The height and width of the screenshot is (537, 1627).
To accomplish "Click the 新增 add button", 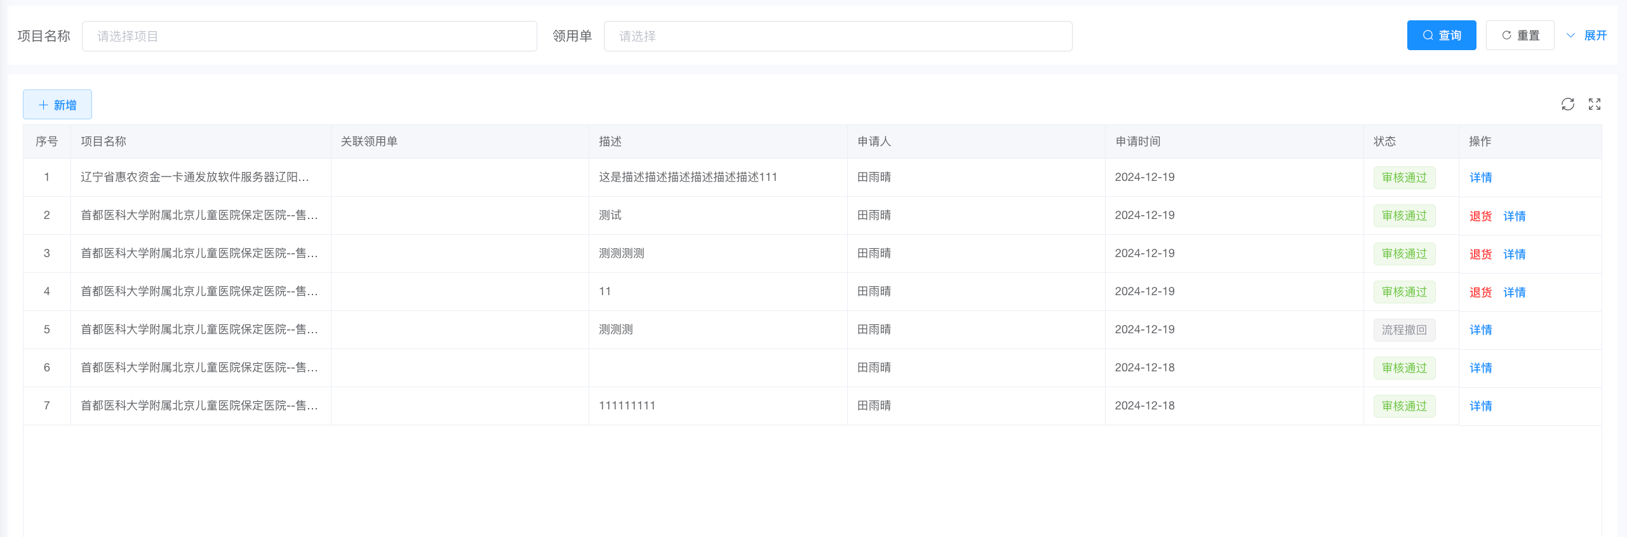I will pos(57,105).
